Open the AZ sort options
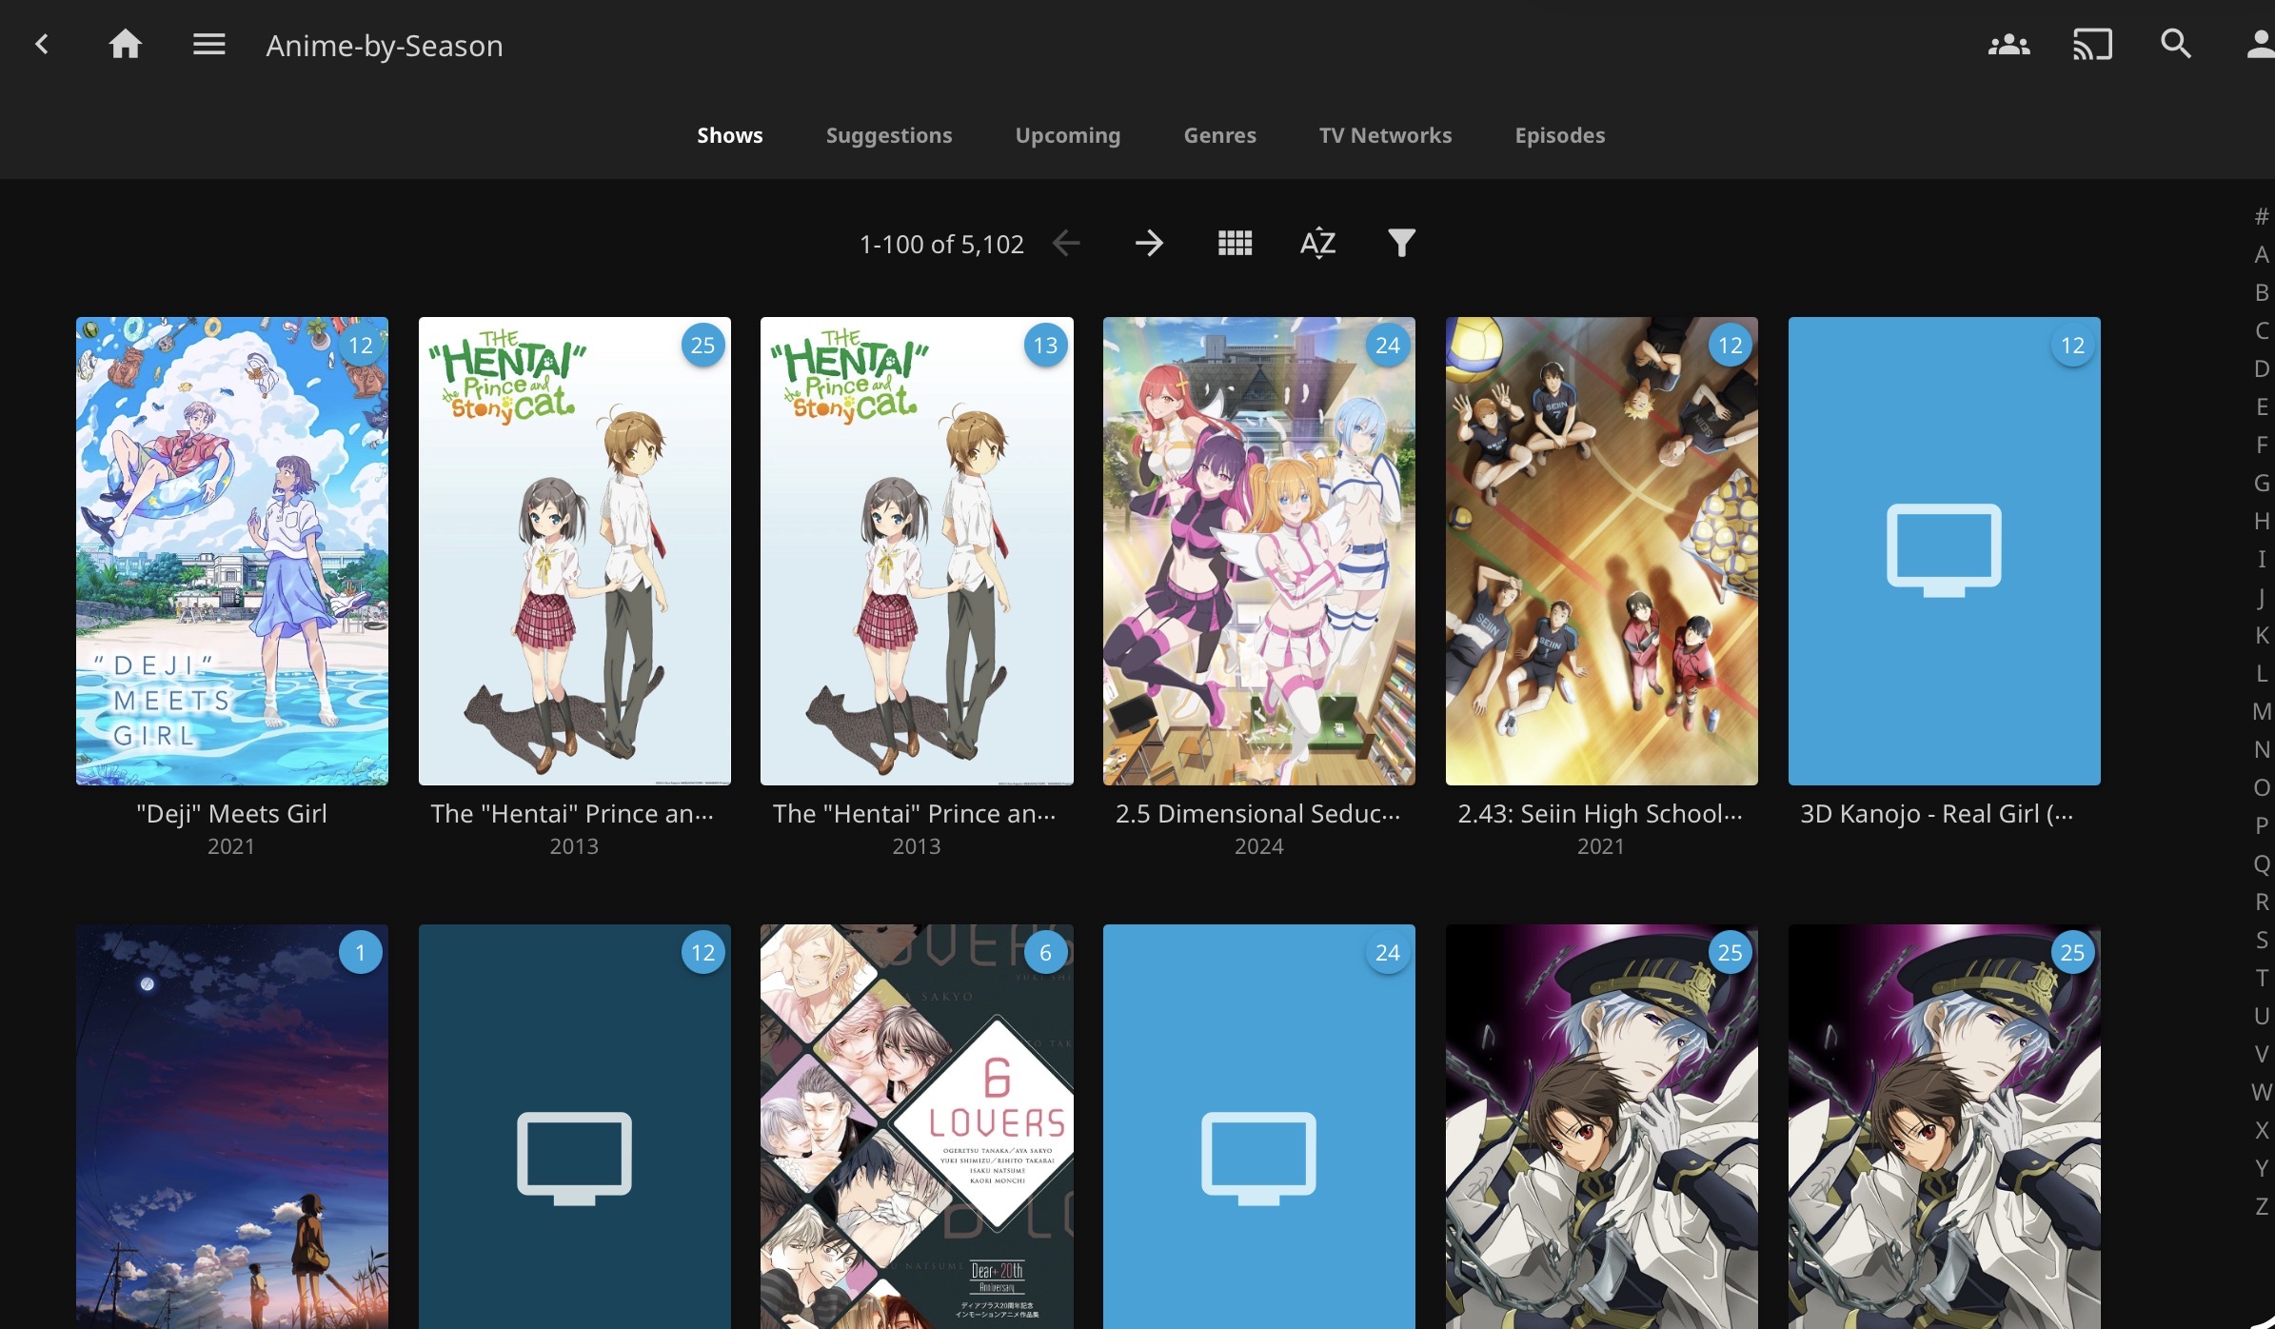 pos(1317,244)
